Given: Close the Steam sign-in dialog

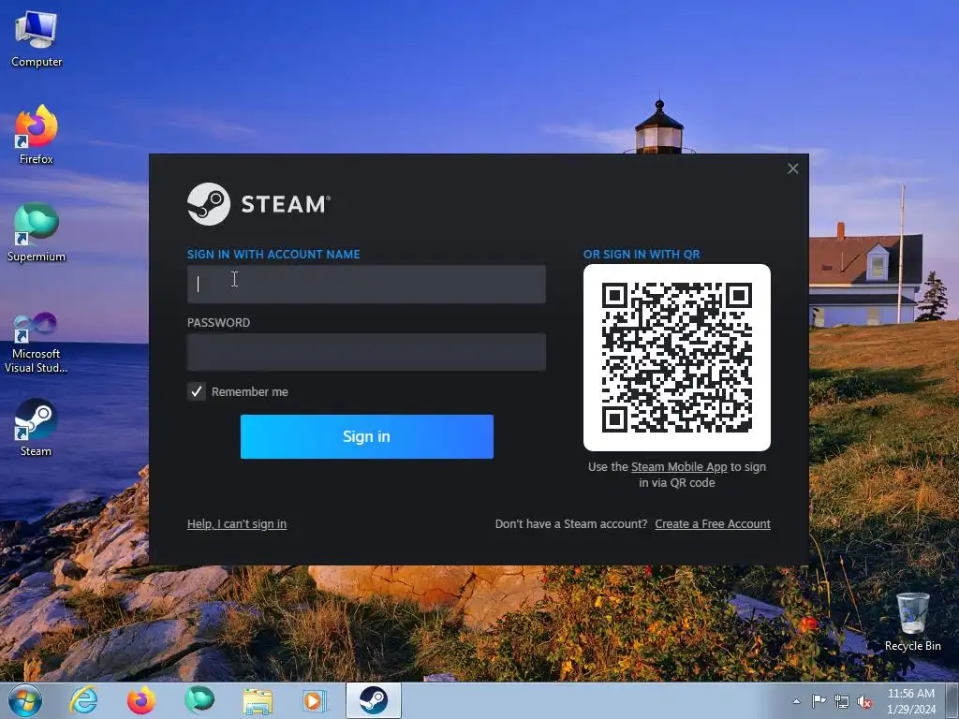Looking at the screenshot, I should [x=792, y=169].
